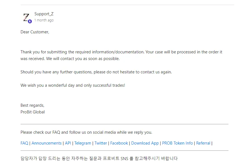Select the Download App link
The image size is (245, 164).
pyautogui.click(x=145, y=143)
